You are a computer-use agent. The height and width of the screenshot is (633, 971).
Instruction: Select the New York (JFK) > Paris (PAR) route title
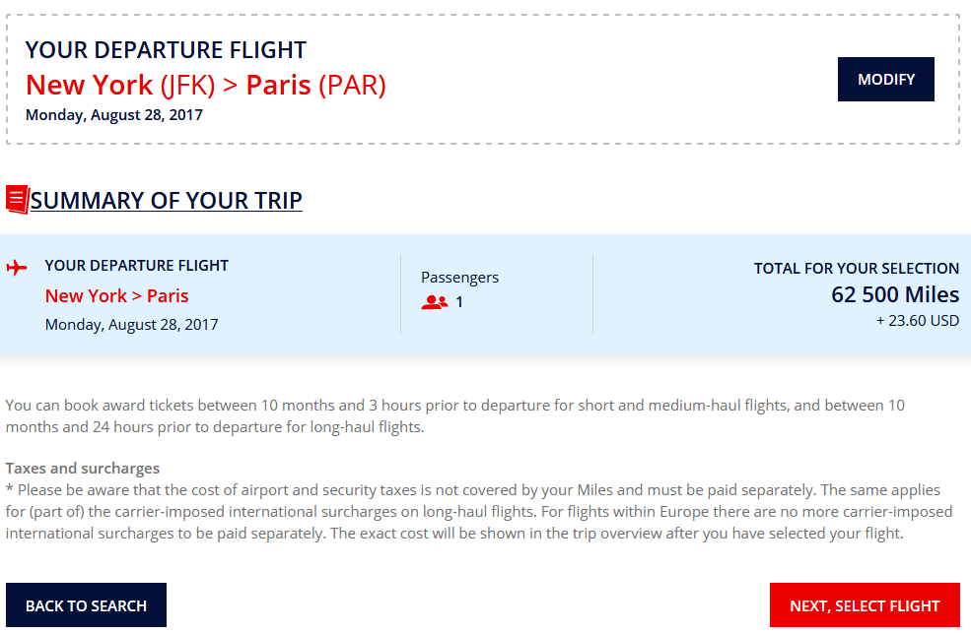click(206, 85)
